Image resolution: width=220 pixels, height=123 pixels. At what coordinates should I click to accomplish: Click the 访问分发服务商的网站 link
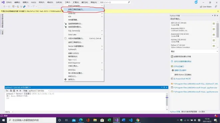[183, 61]
